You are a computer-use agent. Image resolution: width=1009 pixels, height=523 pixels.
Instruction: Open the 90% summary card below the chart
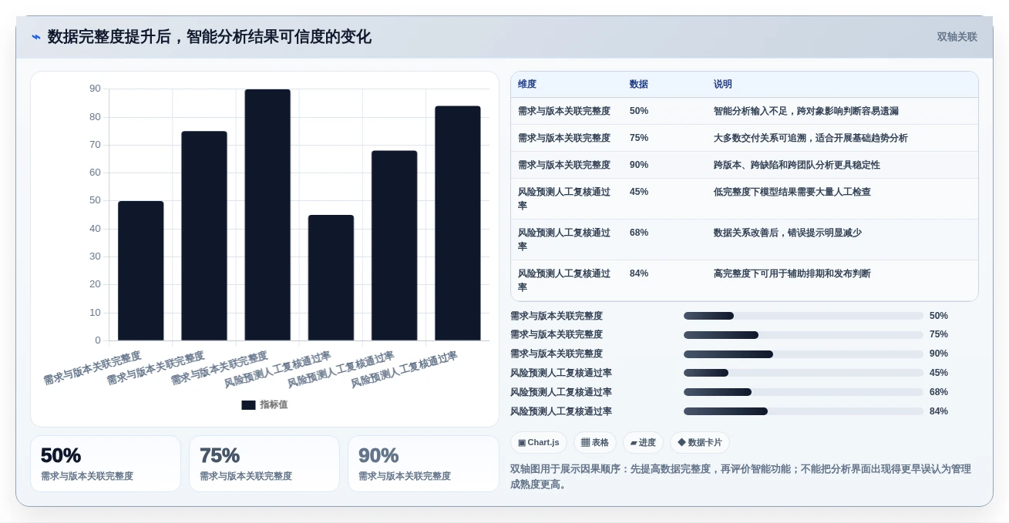coord(423,464)
